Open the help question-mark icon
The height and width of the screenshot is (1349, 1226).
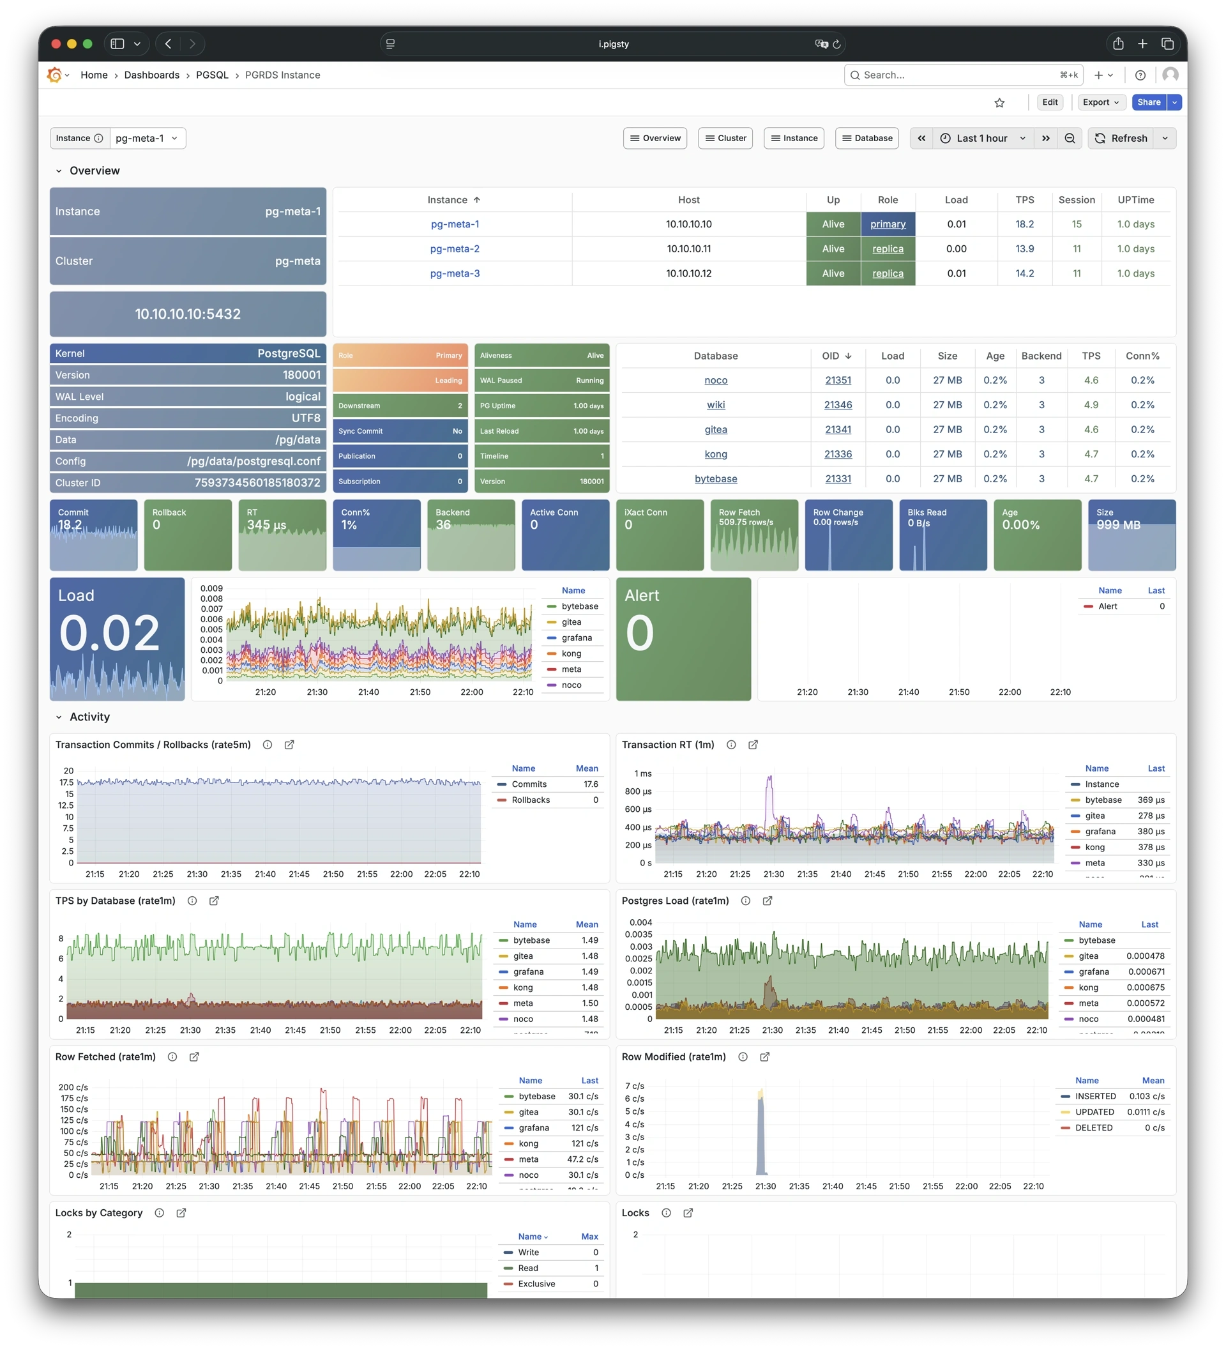click(1140, 75)
